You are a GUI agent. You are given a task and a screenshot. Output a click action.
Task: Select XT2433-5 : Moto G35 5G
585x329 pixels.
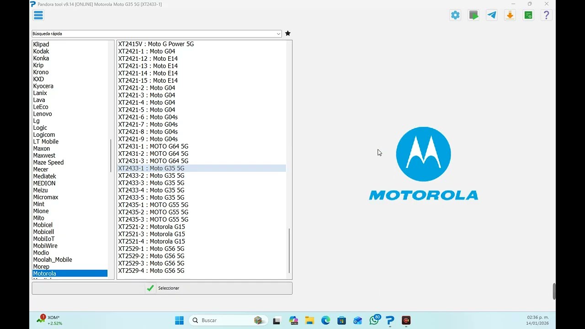pyautogui.click(x=151, y=197)
